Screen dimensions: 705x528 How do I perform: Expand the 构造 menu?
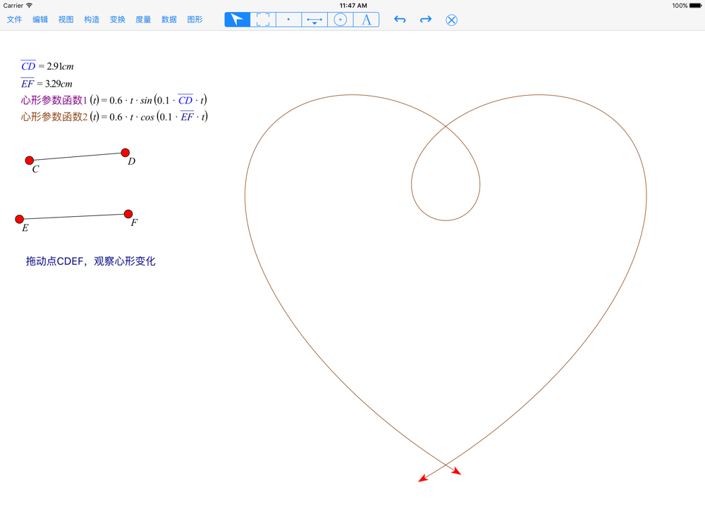coord(92,20)
